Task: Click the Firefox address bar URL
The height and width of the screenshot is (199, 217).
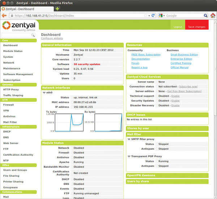Action: pyautogui.click(x=44, y=16)
